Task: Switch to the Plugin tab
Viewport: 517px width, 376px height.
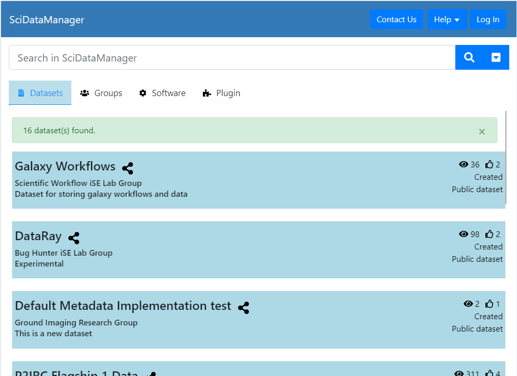Action: (221, 93)
